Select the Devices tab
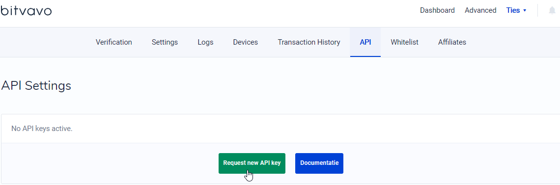This screenshot has width=560, height=185. click(245, 42)
